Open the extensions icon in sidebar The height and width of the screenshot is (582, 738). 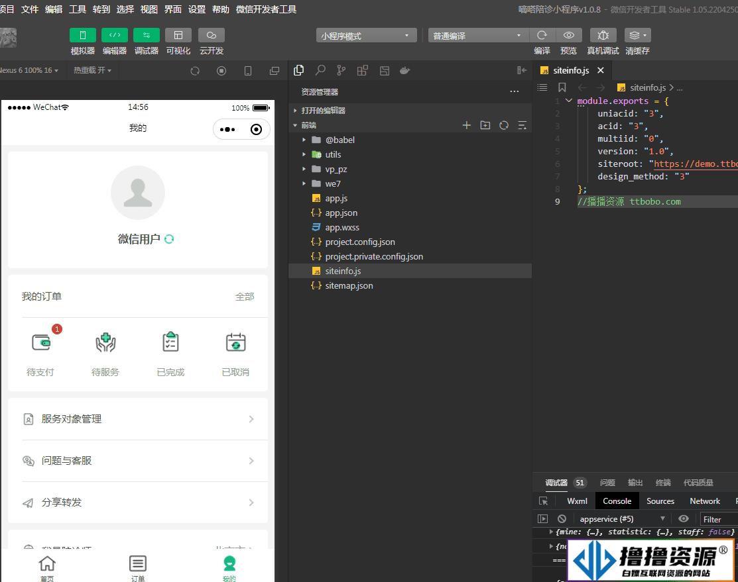point(363,71)
